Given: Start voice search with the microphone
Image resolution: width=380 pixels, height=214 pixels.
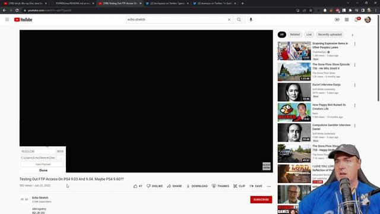Looking at the screenshot, I should click(251, 20).
